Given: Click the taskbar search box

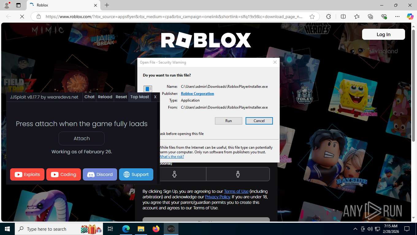Looking at the screenshot, I should pyautogui.click(x=59, y=229).
